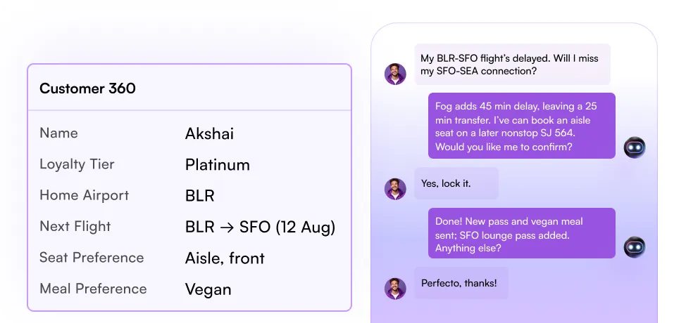The height and width of the screenshot is (323, 686).
Task: Select the Loyalty Tier value "Platinum"
Action: (217, 165)
